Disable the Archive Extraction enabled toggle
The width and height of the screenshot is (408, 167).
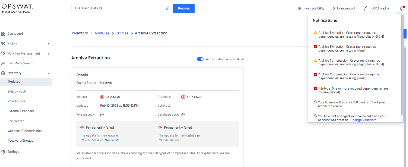tap(200, 59)
